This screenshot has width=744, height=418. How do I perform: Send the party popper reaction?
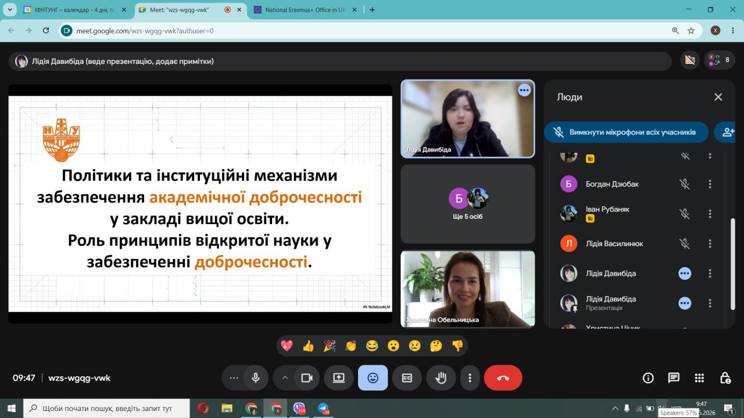coord(330,346)
